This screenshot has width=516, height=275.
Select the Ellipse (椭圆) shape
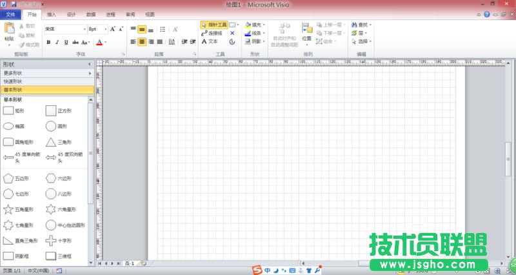click(x=14, y=126)
